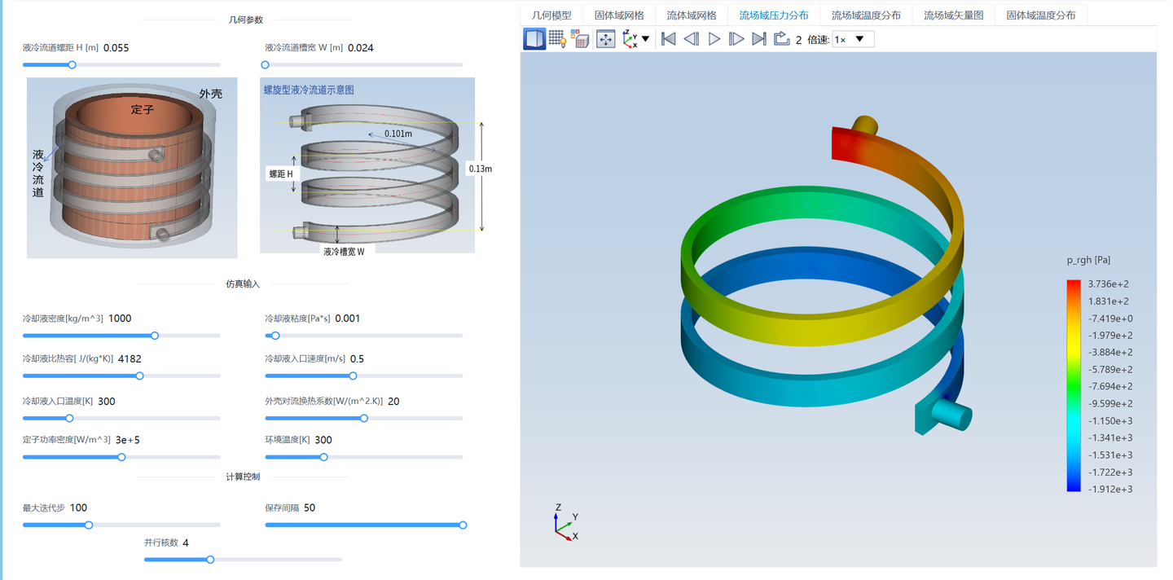Click the fit-to-view icon
1173x580 pixels.
(605, 39)
